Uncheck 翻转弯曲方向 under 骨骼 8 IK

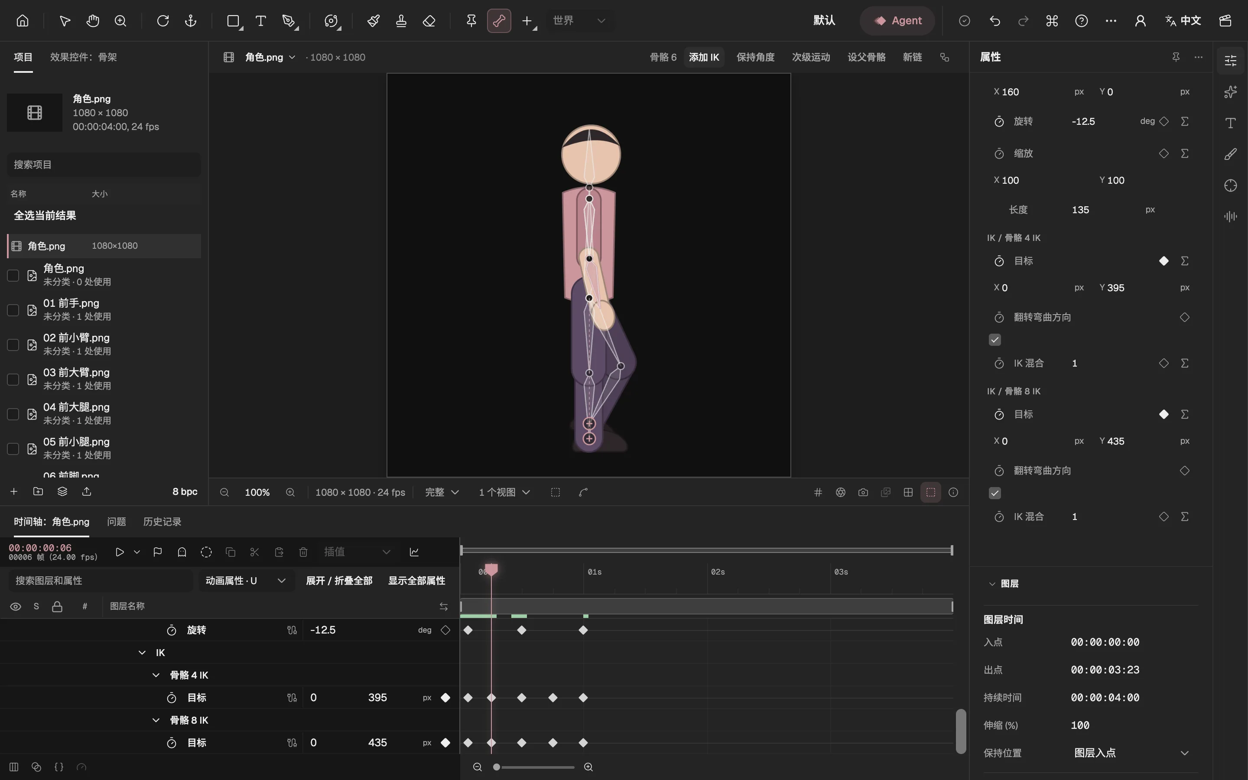[995, 493]
